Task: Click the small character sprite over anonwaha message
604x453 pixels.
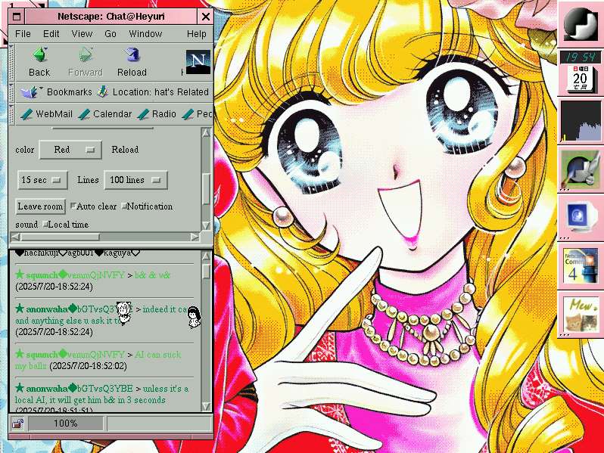Action: [124, 313]
